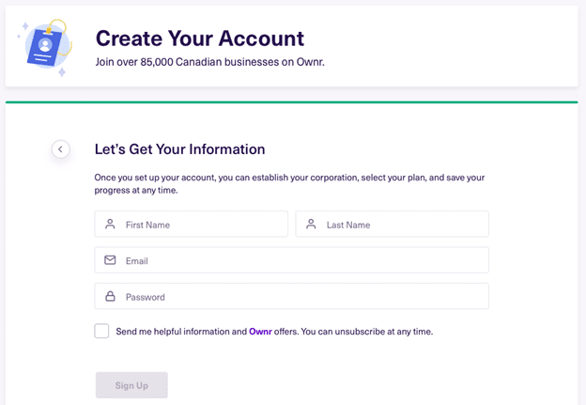Click the Sign Up button
Screen dimensions: 586x405
click(x=131, y=385)
